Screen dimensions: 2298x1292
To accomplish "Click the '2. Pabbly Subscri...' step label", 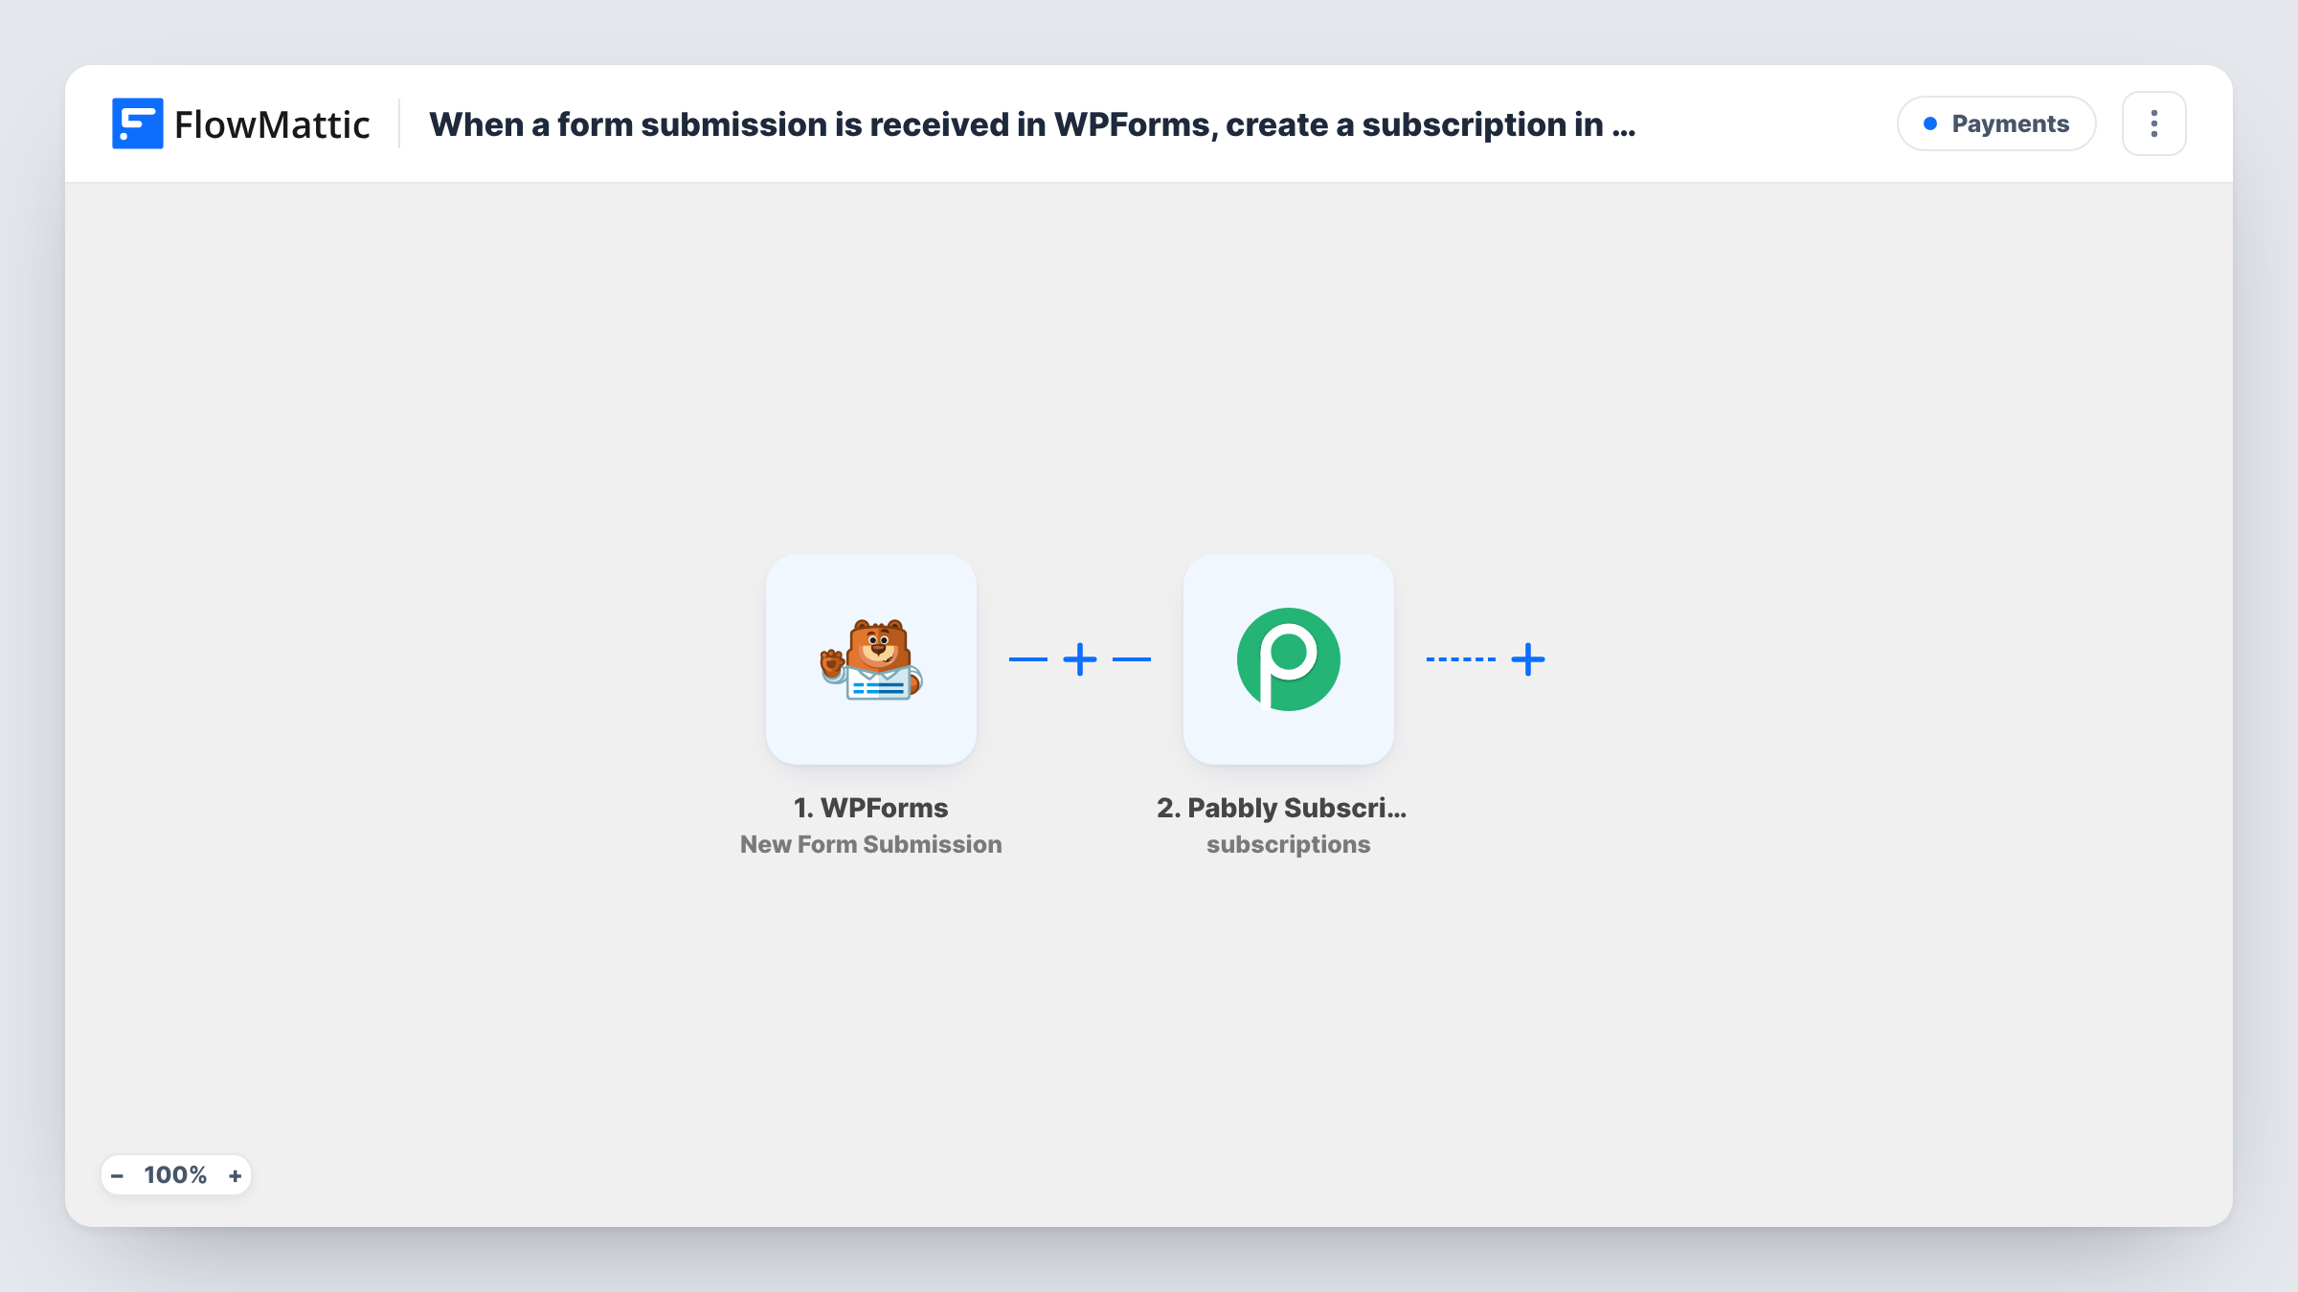I will tap(1282, 808).
